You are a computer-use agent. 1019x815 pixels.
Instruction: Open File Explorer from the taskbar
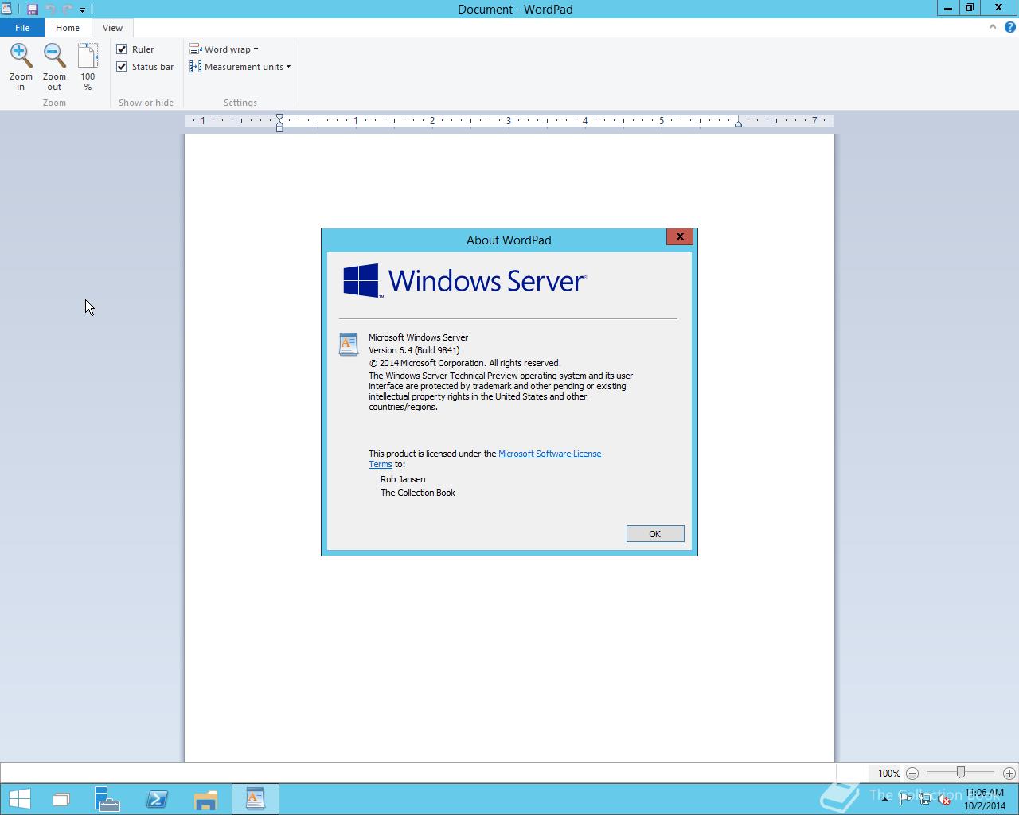pos(206,799)
